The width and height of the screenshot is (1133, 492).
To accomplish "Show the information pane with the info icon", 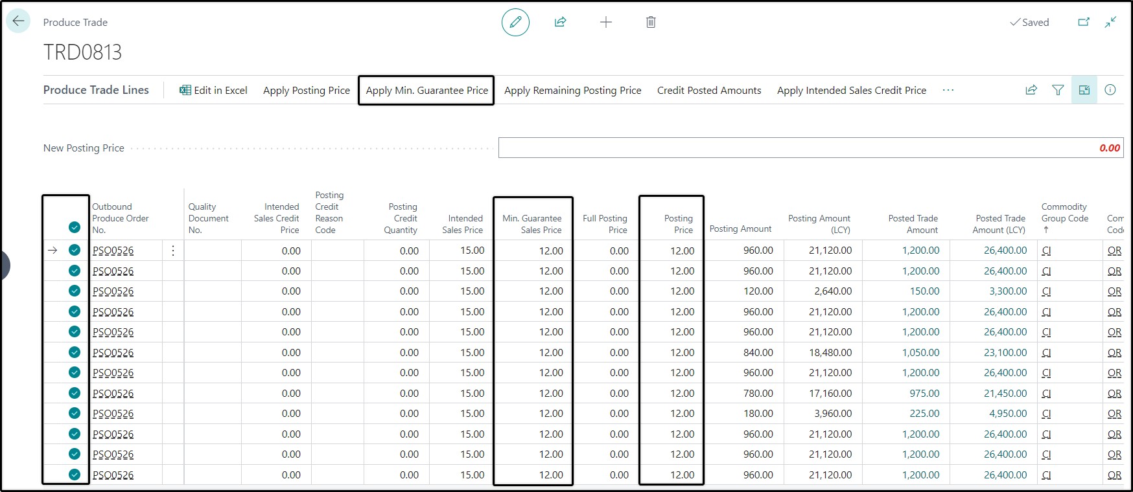I will pyautogui.click(x=1110, y=90).
